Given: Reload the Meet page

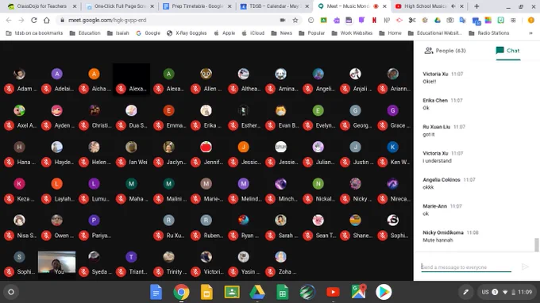Looking at the screenshot, I should [x=33, y=21].
